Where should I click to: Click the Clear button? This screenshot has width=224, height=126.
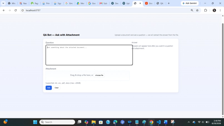(57, 88)
